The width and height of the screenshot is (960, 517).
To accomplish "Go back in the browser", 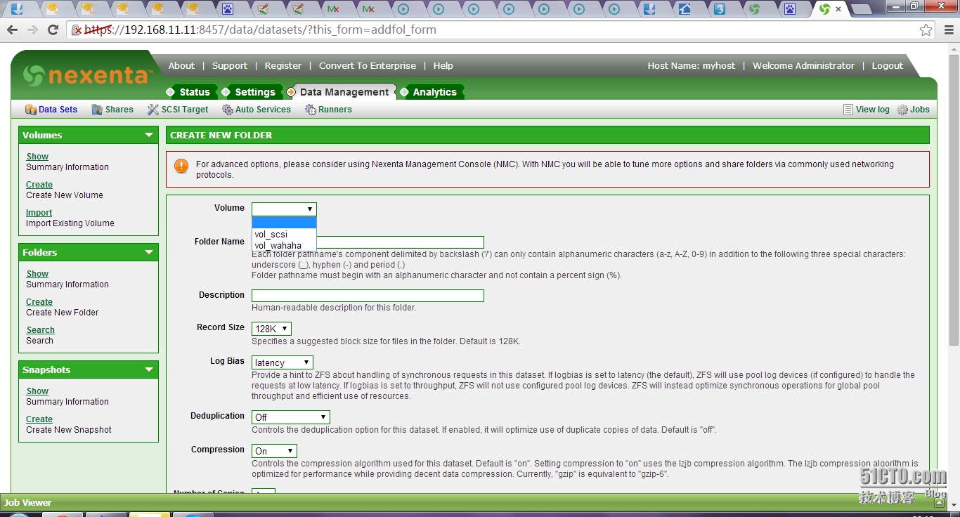I will (12, 30).
